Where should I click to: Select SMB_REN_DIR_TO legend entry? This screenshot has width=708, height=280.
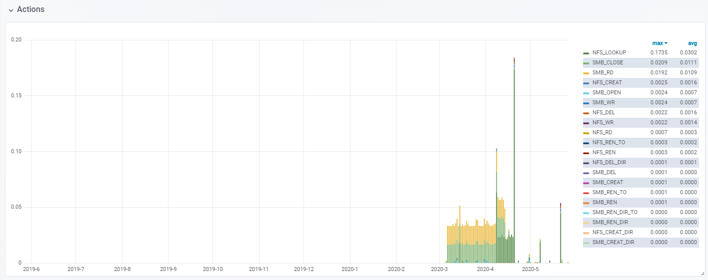coord(614,212)
